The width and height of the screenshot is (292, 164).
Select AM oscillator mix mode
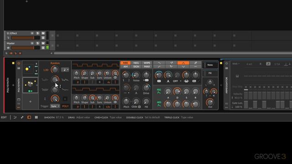pos(125,67)
